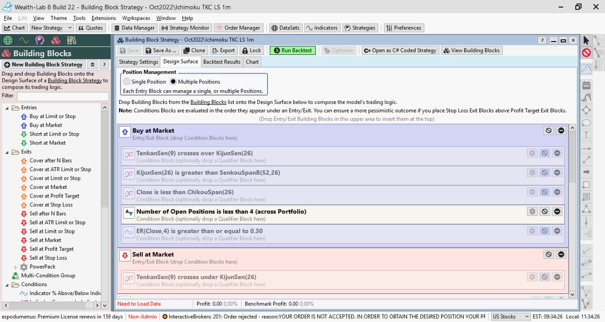Disable the Sell at Market block
The width and height of the screenshot is (605, 322).
[548, 254]
